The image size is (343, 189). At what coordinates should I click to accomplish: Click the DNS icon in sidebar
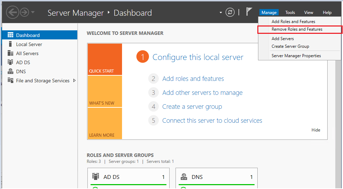10,71
